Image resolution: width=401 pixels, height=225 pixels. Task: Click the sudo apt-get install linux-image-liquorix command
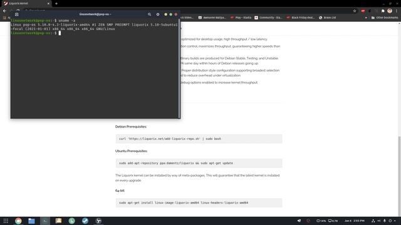(199, 202)
